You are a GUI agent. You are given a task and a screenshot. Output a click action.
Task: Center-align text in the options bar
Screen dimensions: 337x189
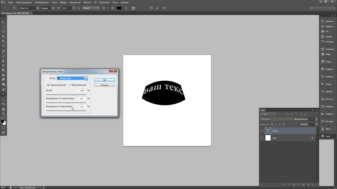click(x=108, y=8)
